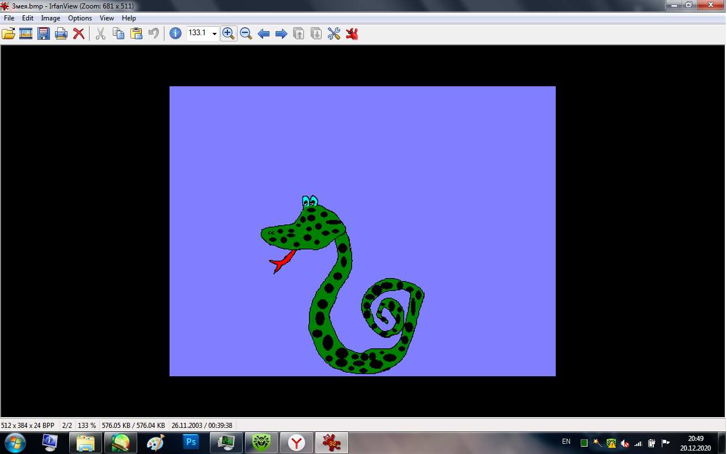Save image with the floppy disk icon
Screen dimensions: 727x454
coord(44,33)
